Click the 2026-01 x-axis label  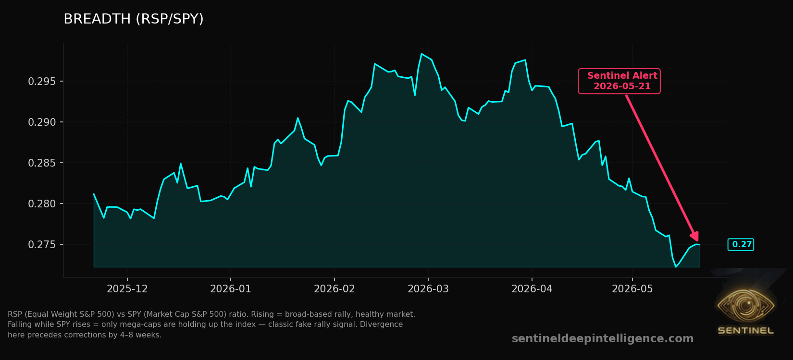pos(231,289)
